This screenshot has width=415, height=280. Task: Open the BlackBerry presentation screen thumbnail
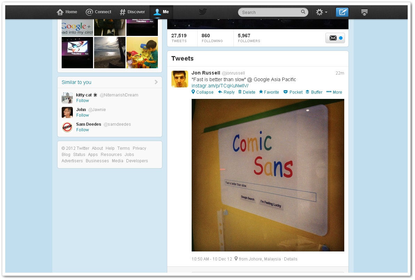click(x=77, y=53)
